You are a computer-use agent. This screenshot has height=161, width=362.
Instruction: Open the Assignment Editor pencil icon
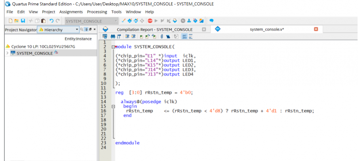tap(124, 21)
